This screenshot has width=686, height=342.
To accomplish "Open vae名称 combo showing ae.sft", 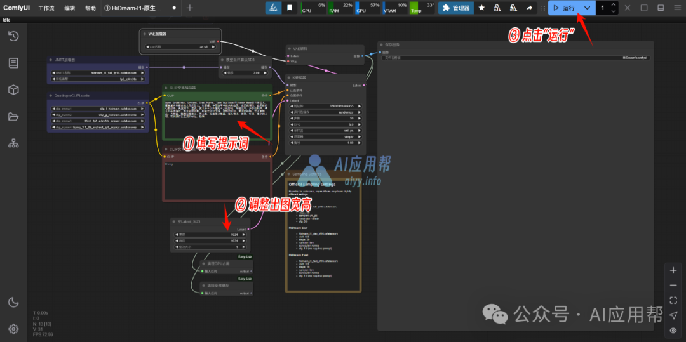I will [x=180, y=46].
